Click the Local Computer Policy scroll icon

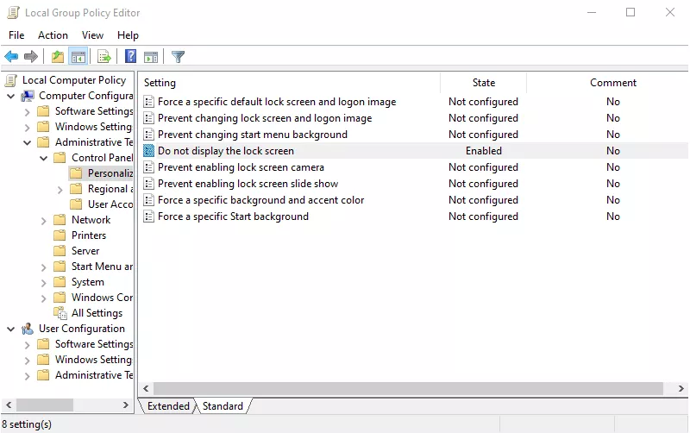11,80
